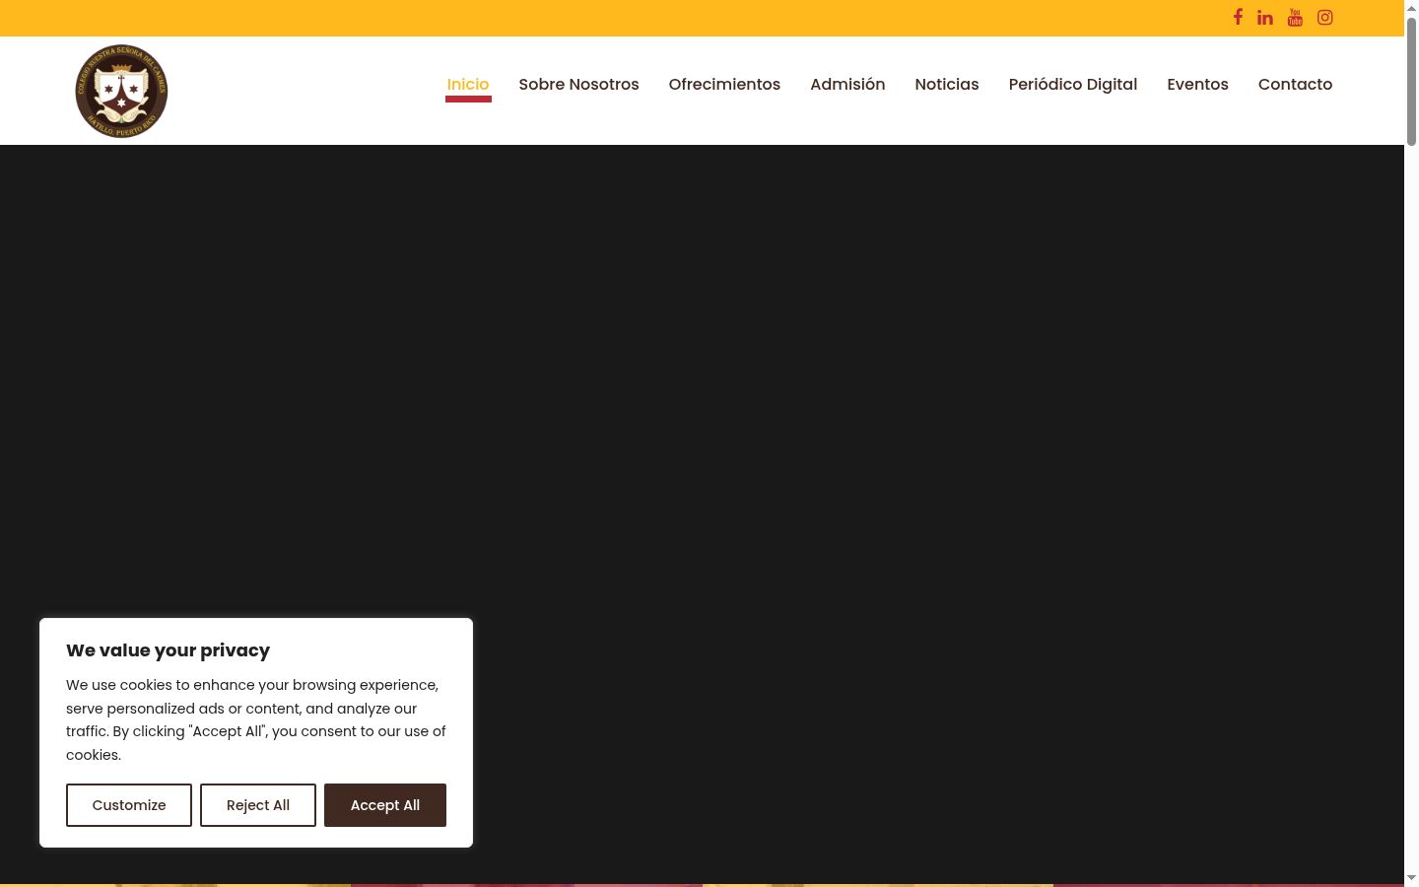
Task: Click the scrollbar up arrow
Action: tap(1411, 8)
